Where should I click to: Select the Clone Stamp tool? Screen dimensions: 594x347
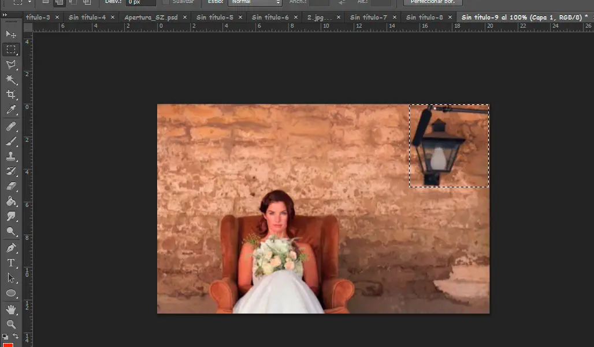[11, 156]
